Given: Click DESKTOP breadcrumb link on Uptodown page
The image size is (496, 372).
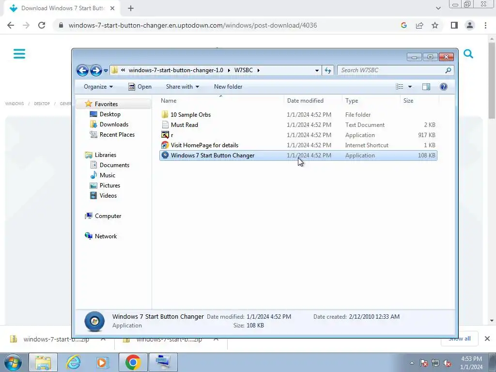Looking at the screenshot, I should tap(42, 104).
